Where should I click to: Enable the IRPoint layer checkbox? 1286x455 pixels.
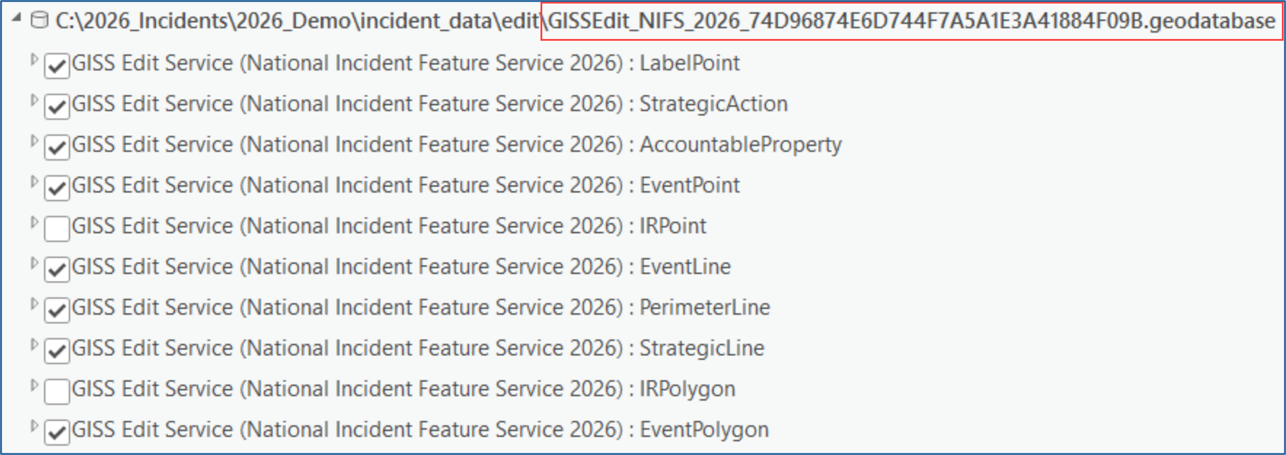[57, 228]
